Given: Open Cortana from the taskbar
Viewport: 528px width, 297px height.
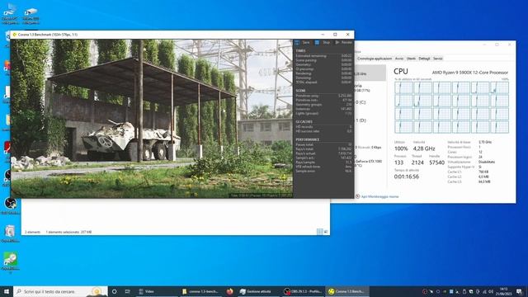Looking at the screenshot, I should (115, 291).
